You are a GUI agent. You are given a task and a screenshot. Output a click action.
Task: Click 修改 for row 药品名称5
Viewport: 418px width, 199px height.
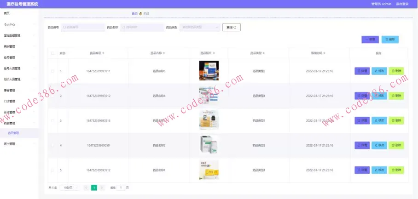[379, 71]
